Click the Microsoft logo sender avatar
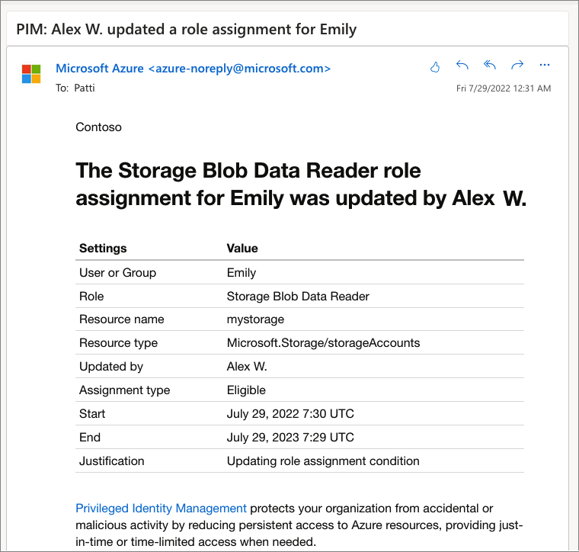The height and width of the screenshot is (552, 579). point(31,74)
